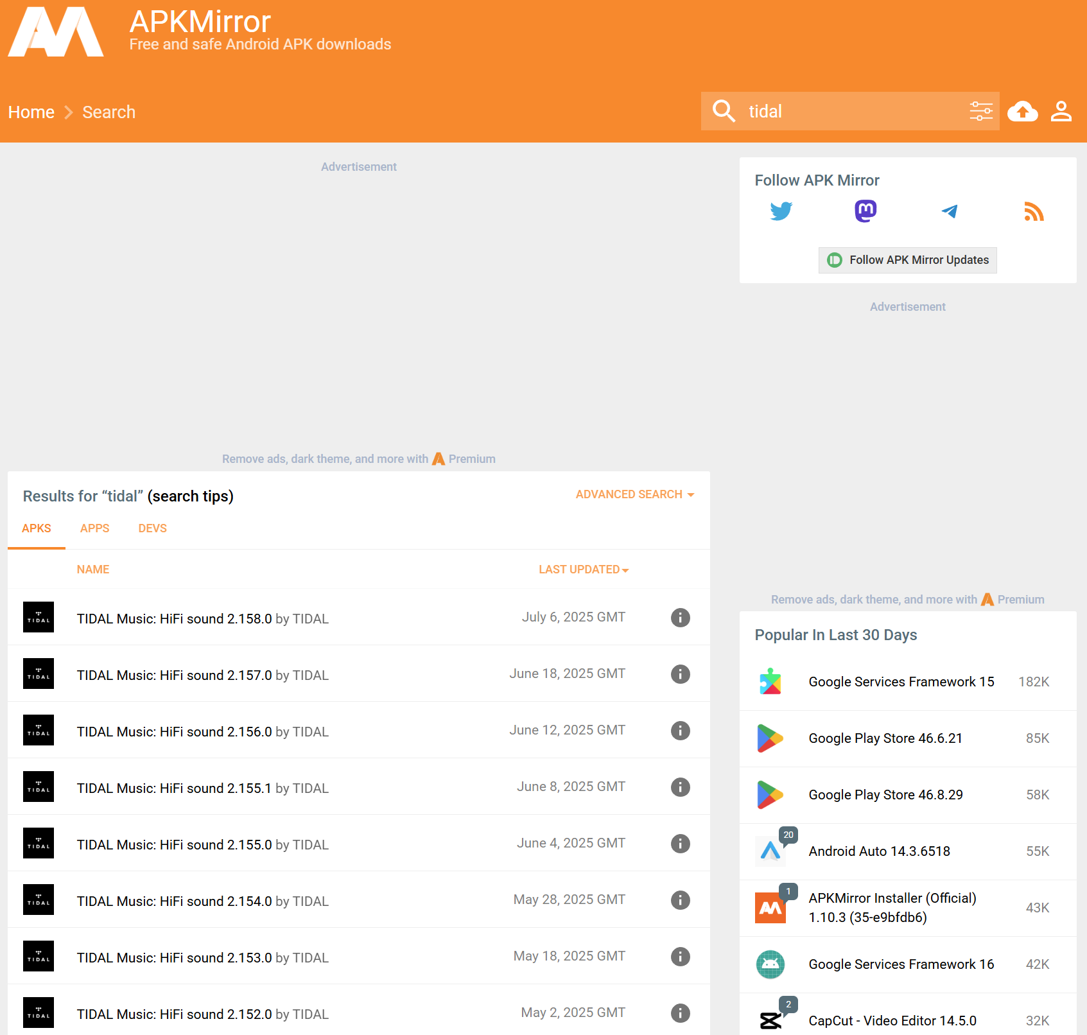
Task: Sort by Last Updated column
Action: point(584,570)
